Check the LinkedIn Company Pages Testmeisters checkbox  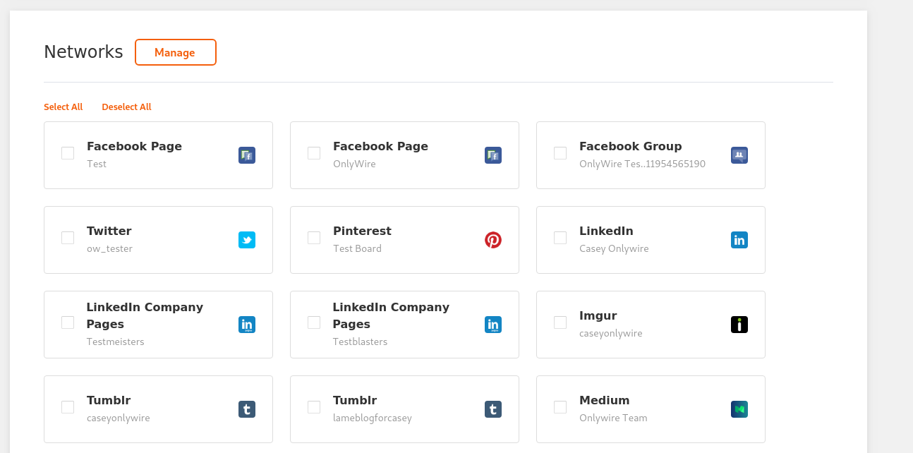[68, 322]
